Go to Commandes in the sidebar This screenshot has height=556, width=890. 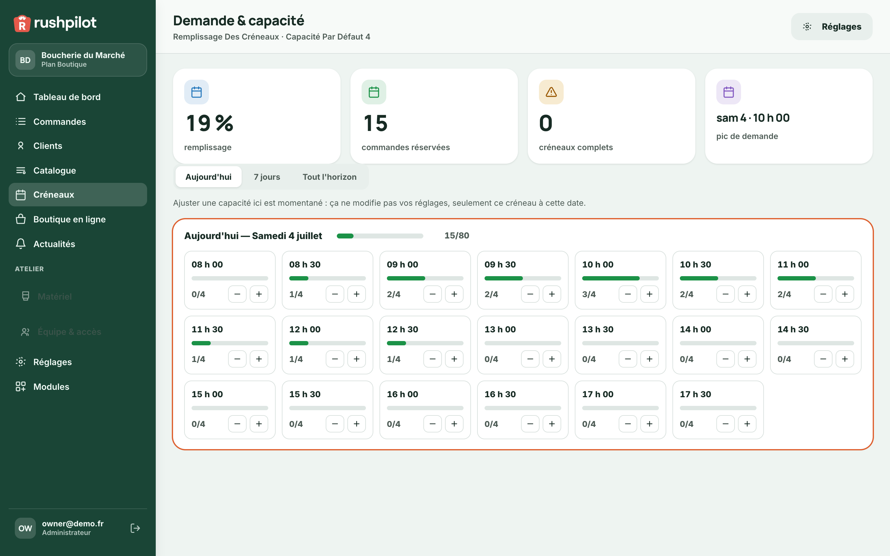[78, 121]
